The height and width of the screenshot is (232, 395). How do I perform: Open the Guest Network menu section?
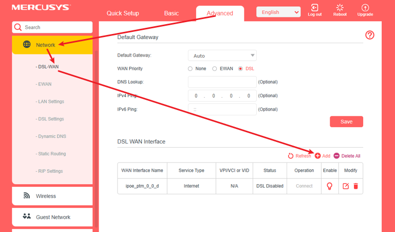[x=52, y=217]
